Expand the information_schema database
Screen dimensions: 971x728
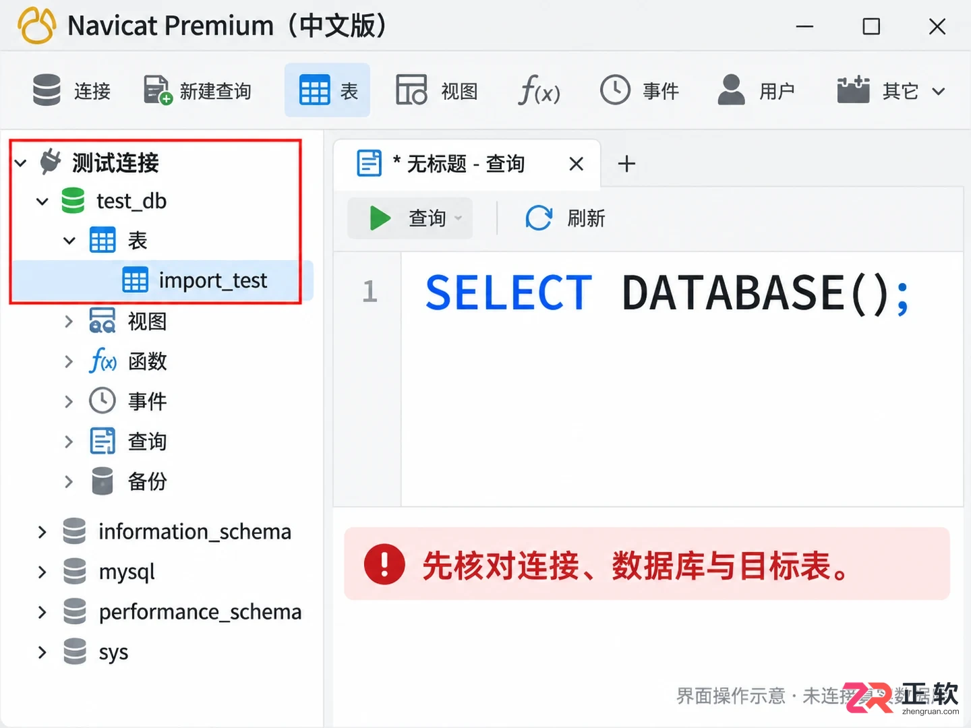click(x=42, y=532)
